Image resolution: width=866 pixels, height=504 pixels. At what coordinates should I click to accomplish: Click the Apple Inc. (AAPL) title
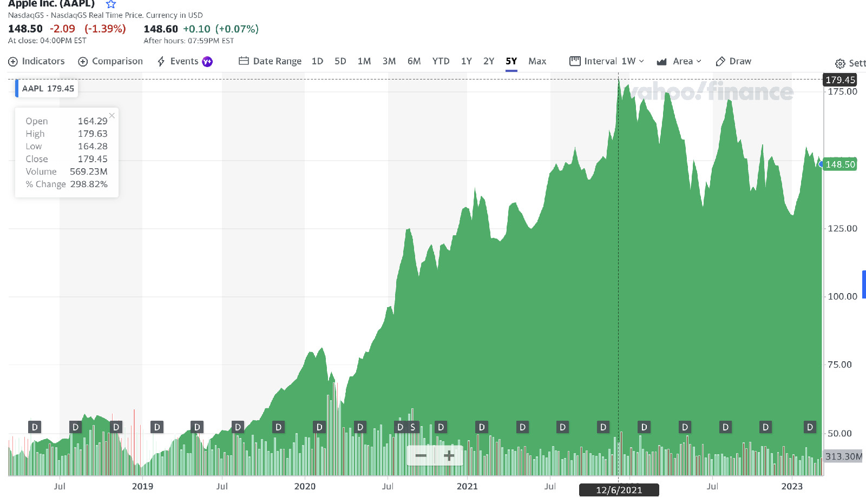pyautogui.click(x=51, y=4)
